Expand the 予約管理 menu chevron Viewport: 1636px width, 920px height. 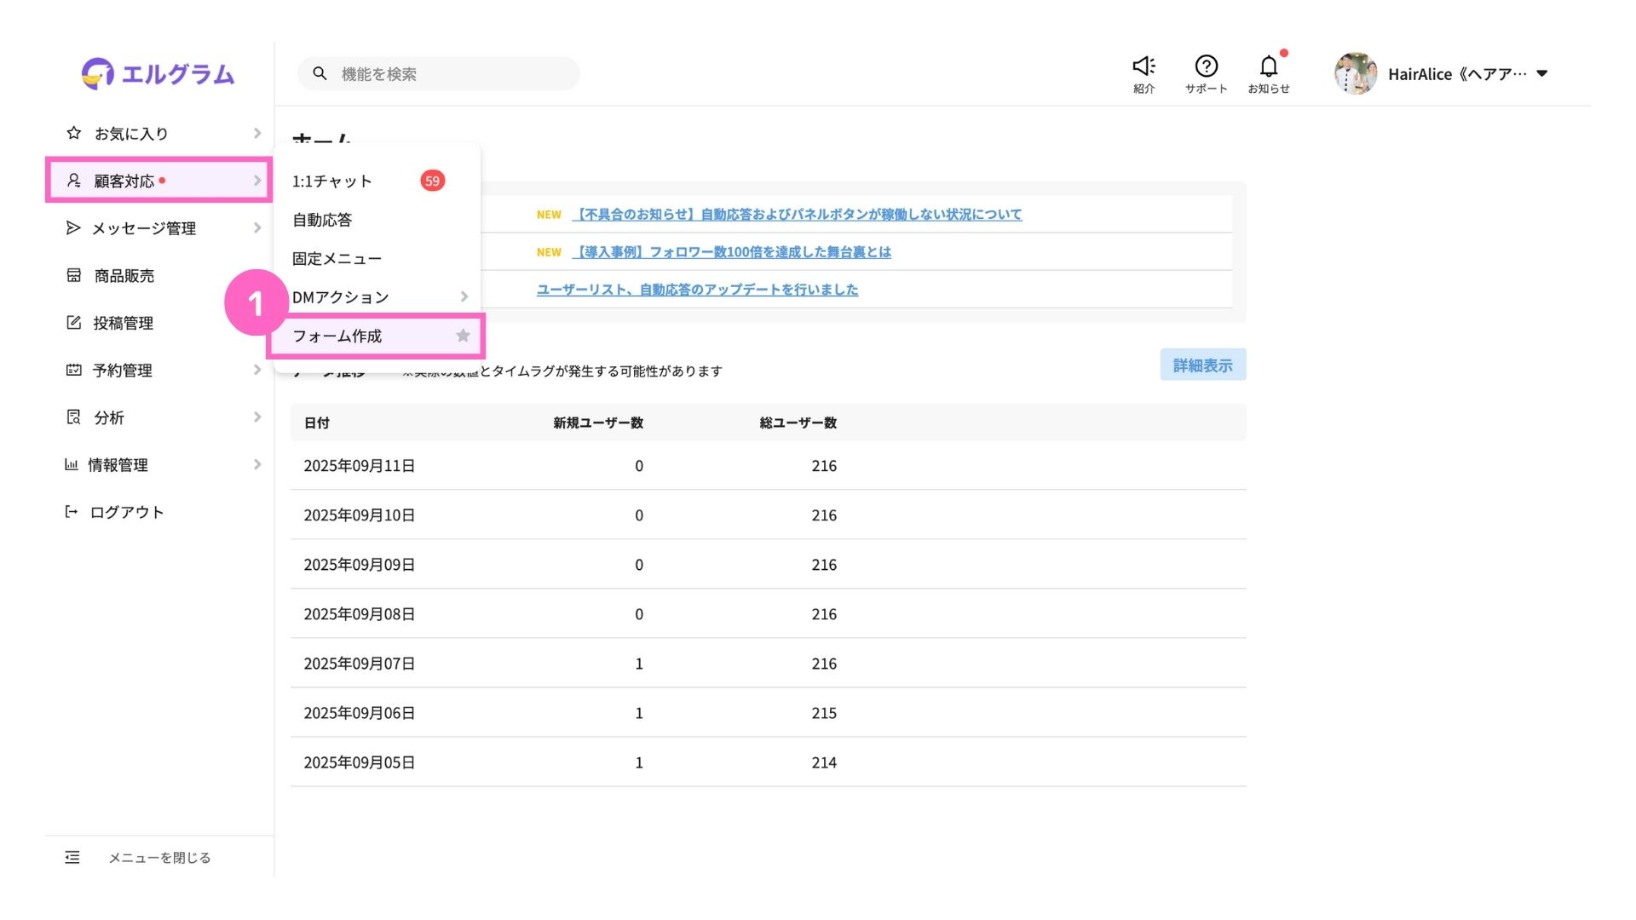[256, 370]
